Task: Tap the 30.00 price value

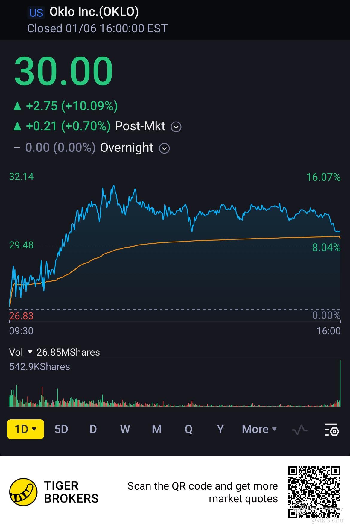Action: [x=64, y=72]
